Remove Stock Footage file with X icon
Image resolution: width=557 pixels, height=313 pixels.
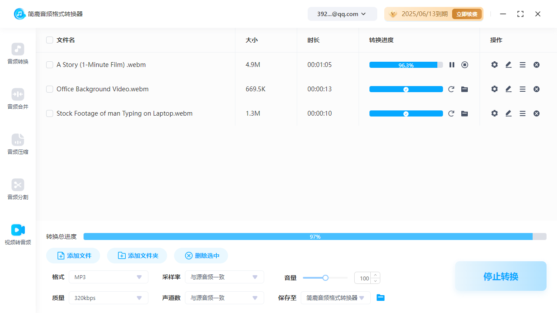(537, 113)
